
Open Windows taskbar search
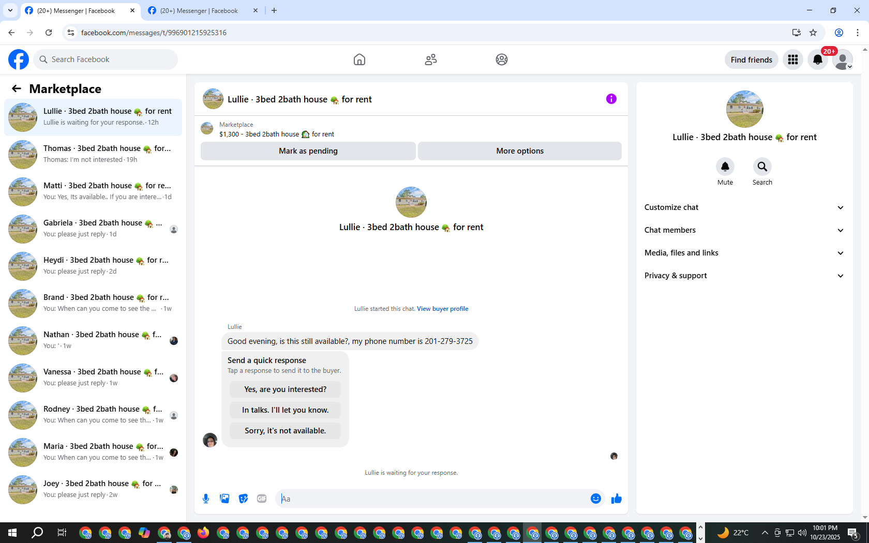point(37,533)
